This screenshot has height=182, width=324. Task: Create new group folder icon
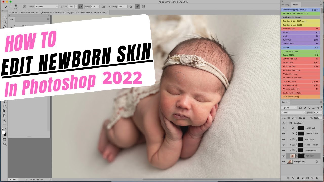coord(308,178)
